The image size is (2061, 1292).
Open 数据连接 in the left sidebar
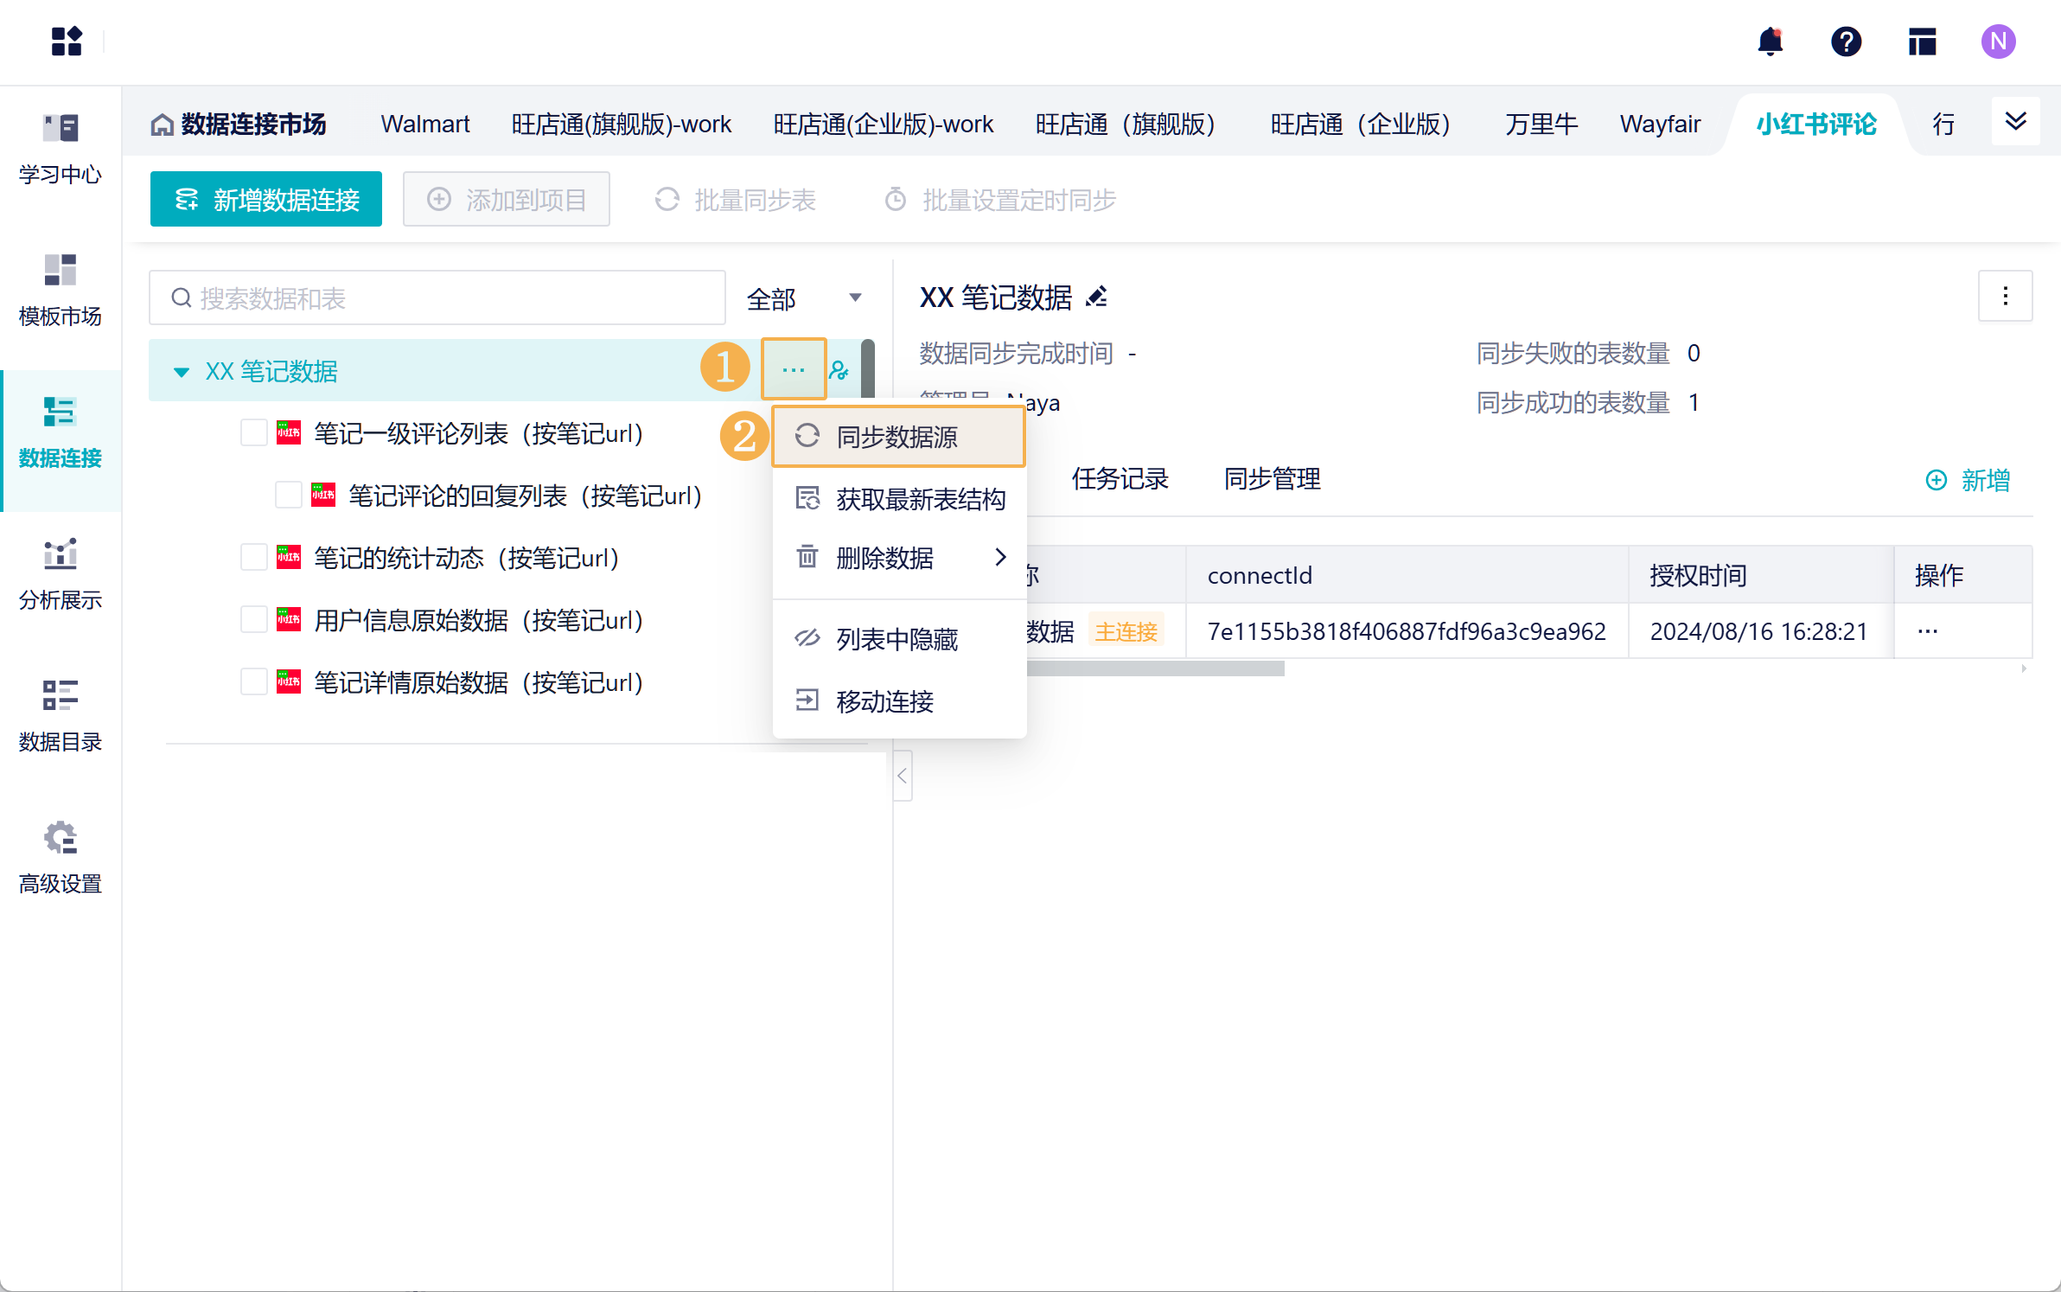click(60, 433)
